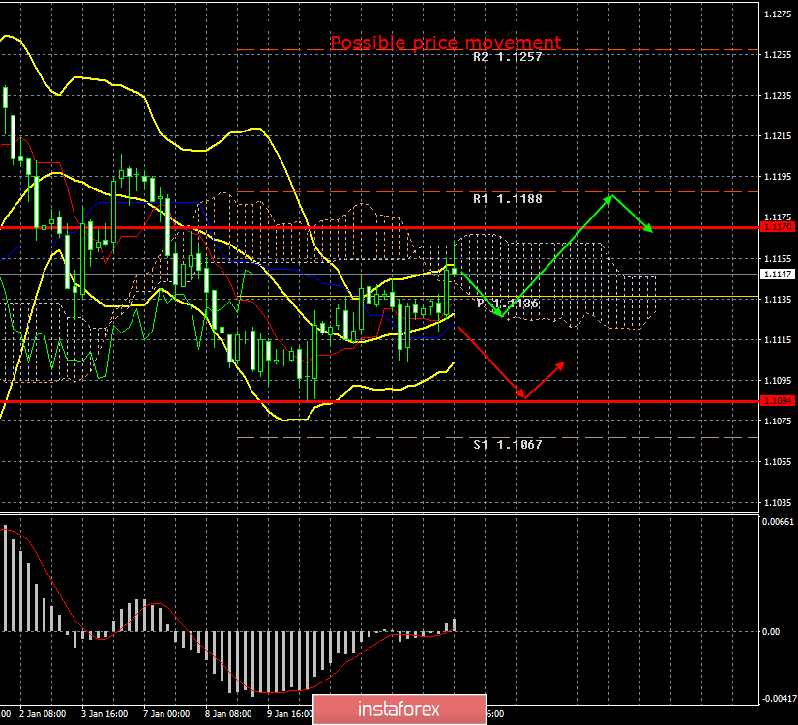Click the MACD zero level label 0.00

coord(771,632)
